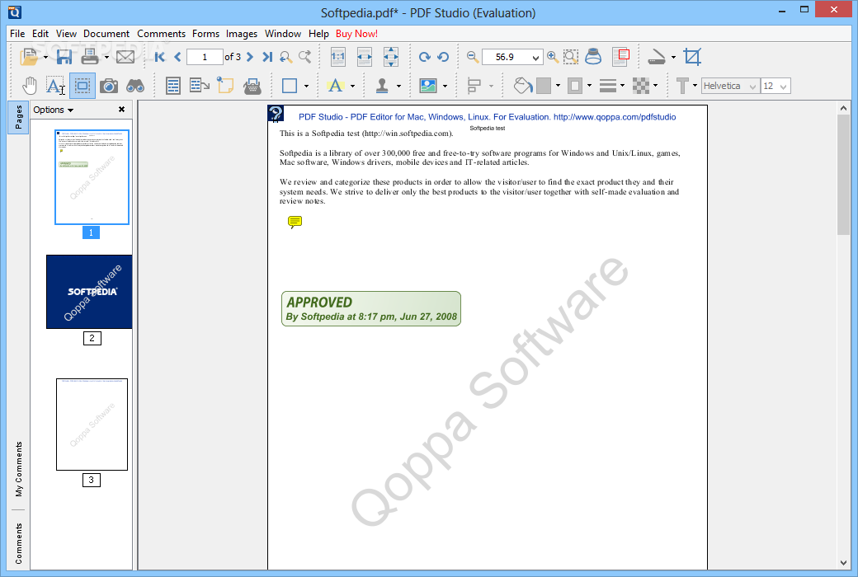Click the yellow comment note on page

click(x=295, y=222)
